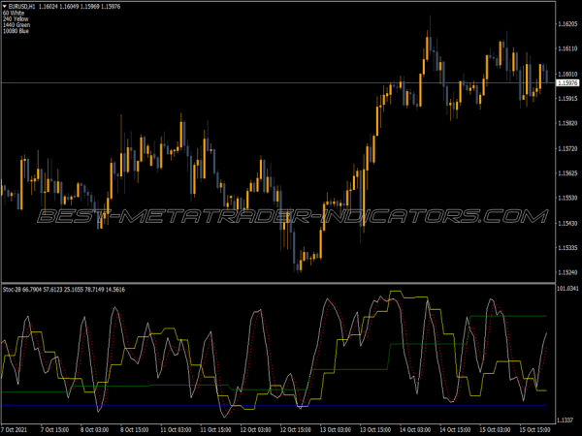Viewport: 582px width, 436px height.
Task: Click the 101.0341 indicator scale value
Action: coord(567,288)
